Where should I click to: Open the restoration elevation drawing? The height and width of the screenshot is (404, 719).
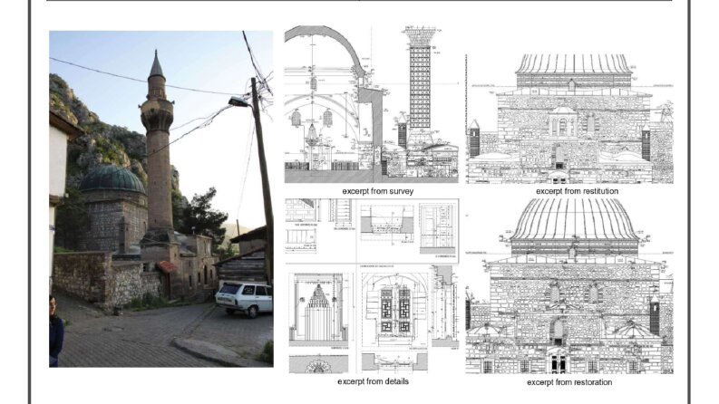(x=569, y=286)
